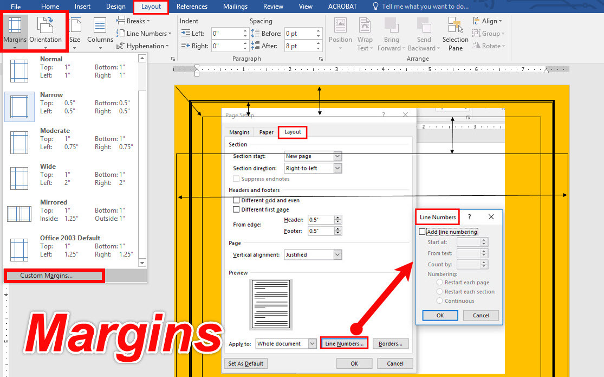Open the Position dropdown in Arrange group
The image size is (604, 377).
(x=340, y=34)
